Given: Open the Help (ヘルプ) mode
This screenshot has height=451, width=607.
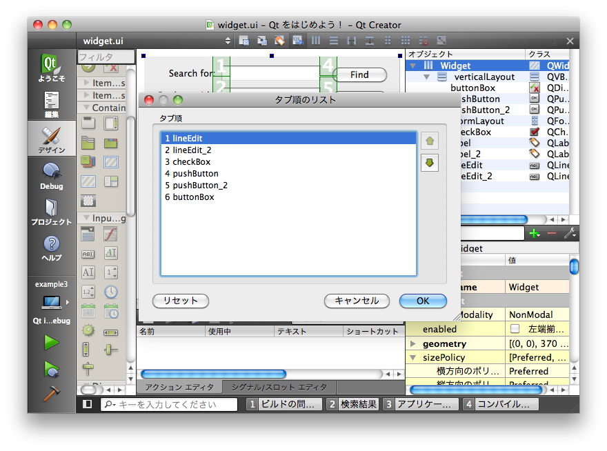Looking at the screenshot, I should point(51,247).
